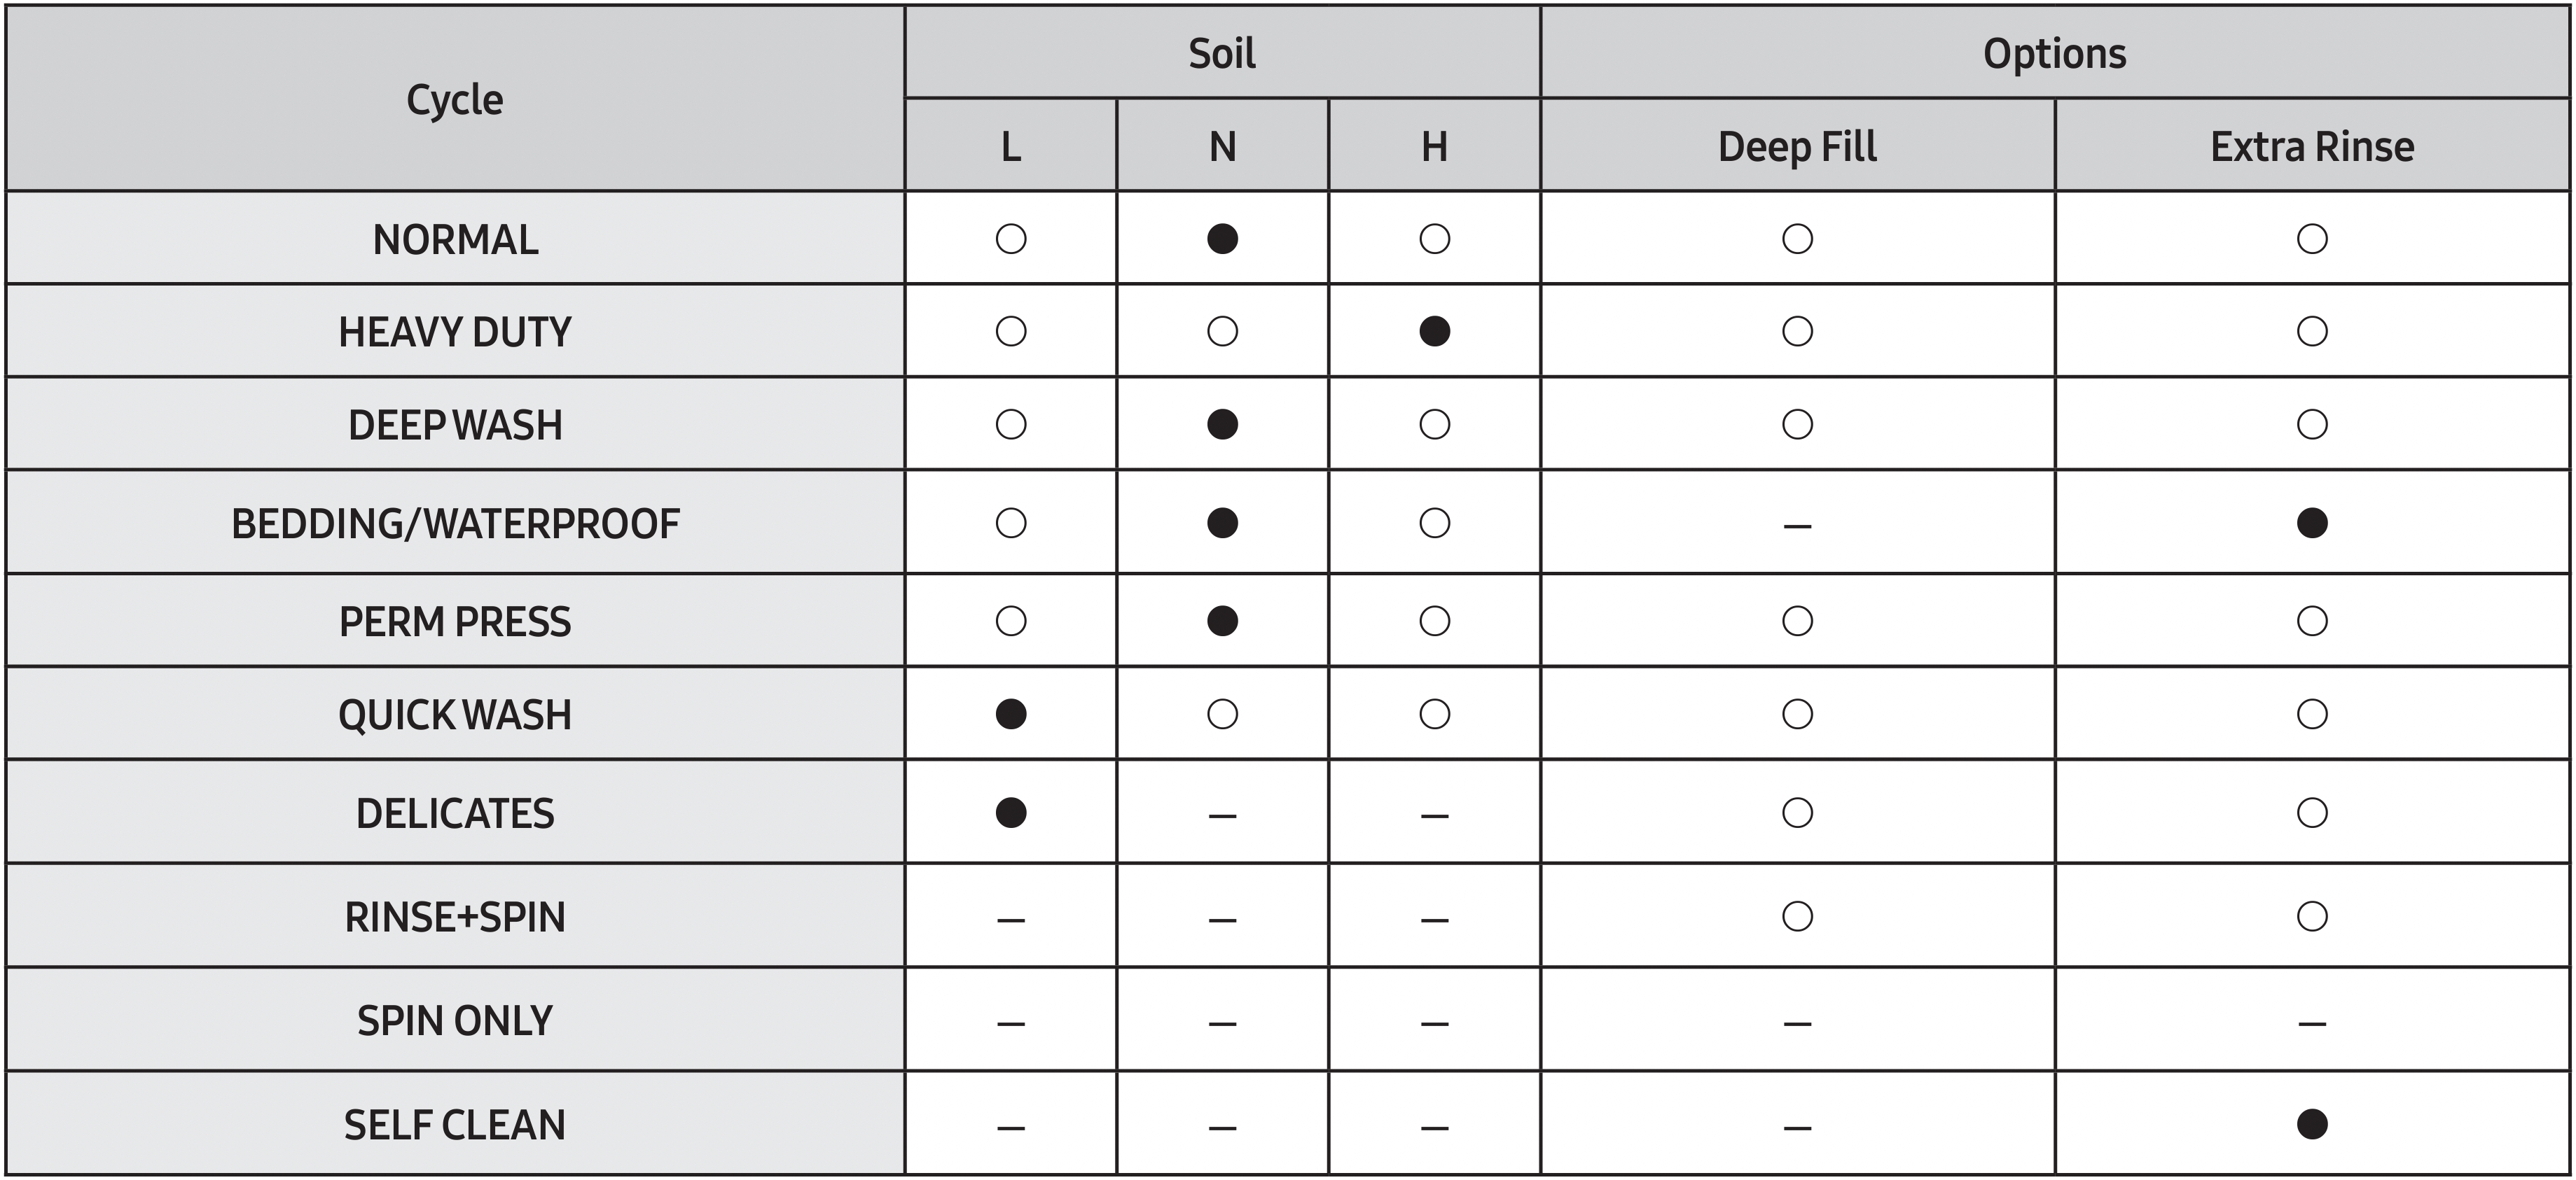Select filled H soil circle for HEAVY DUTY
The image size is (2576, 1180).
1434,331
